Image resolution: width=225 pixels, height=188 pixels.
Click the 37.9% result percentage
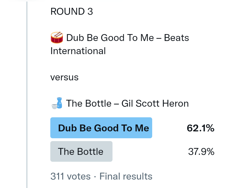point(201,152)
